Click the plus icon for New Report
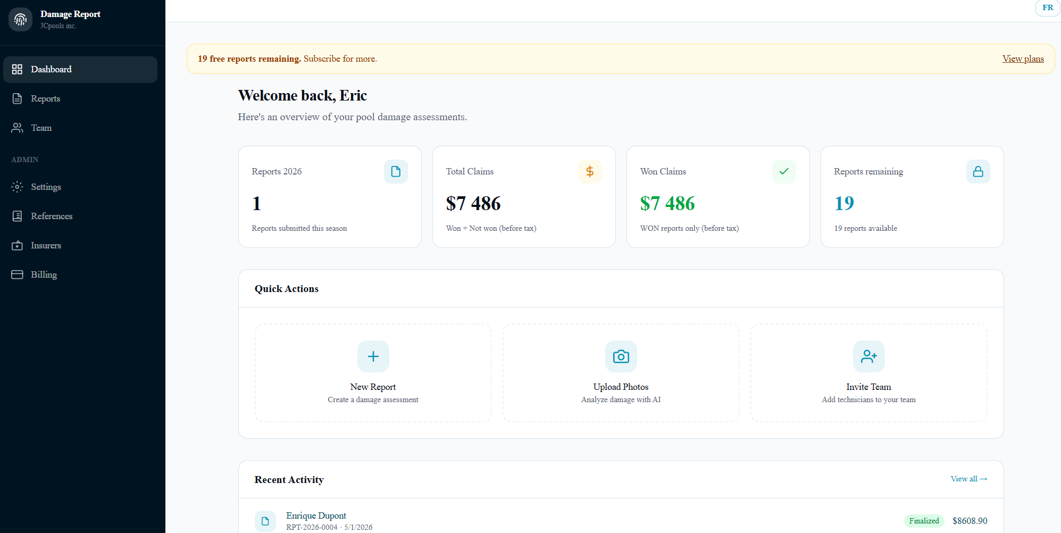Image resolution: width=1061 pixels, height=533 pixels. (x=373, y=356)
